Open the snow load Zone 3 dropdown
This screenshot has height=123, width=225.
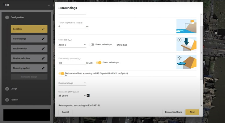72,45
